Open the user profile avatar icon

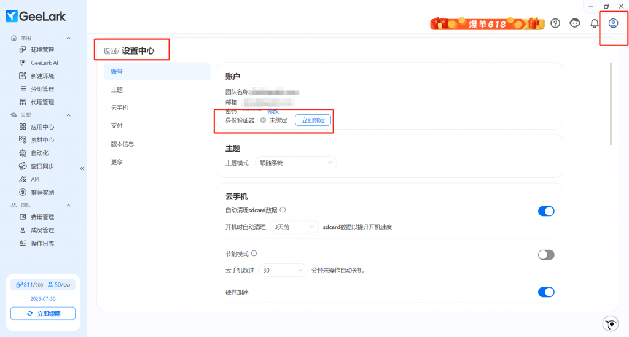point(613,23)
